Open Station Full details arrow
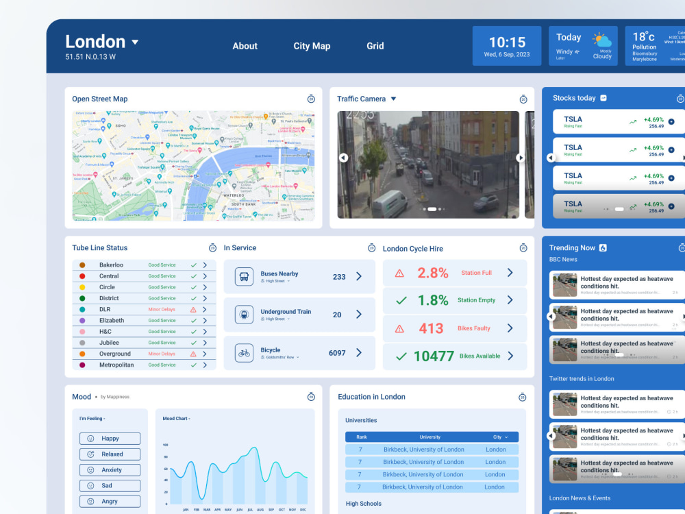685x514 pixels. coord(510,273)
